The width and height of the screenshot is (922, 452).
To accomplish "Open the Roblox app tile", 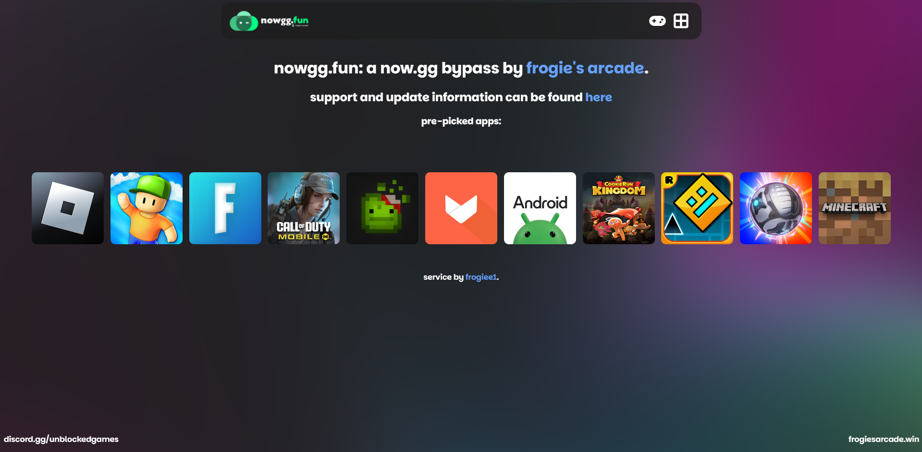I will [x=68, y=208].
